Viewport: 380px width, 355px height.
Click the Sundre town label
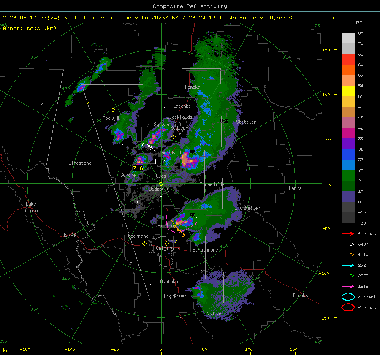pyautogui.click(x=128, y=175)
